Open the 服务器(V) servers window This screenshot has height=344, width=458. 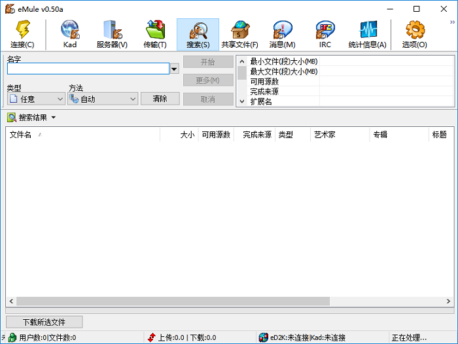[x=112, y=35]
